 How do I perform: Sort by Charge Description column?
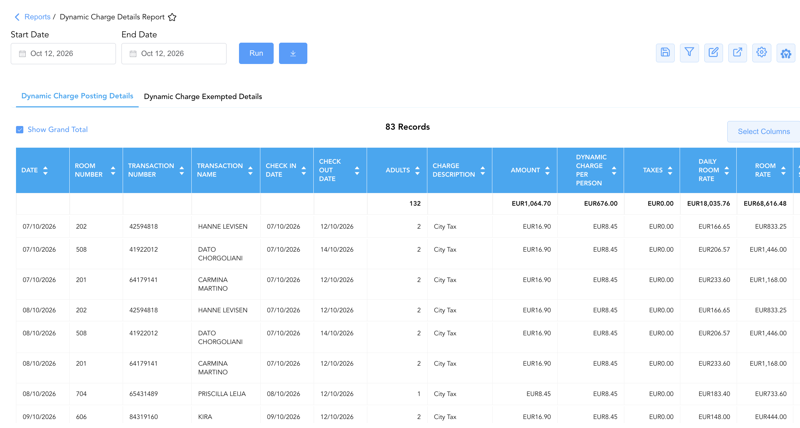(483, 170)
